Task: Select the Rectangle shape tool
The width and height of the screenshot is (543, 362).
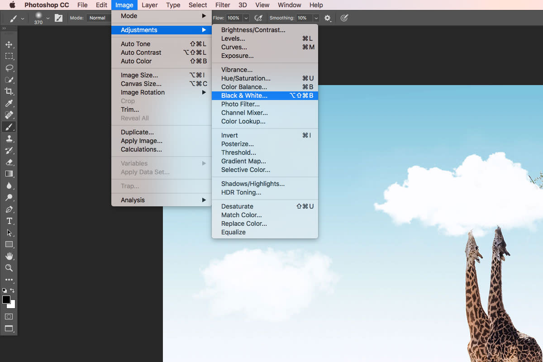Action: (9, 244)
